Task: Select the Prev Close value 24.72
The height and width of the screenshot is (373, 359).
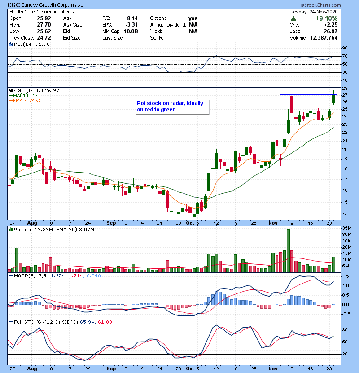Action: click(44, 38)
